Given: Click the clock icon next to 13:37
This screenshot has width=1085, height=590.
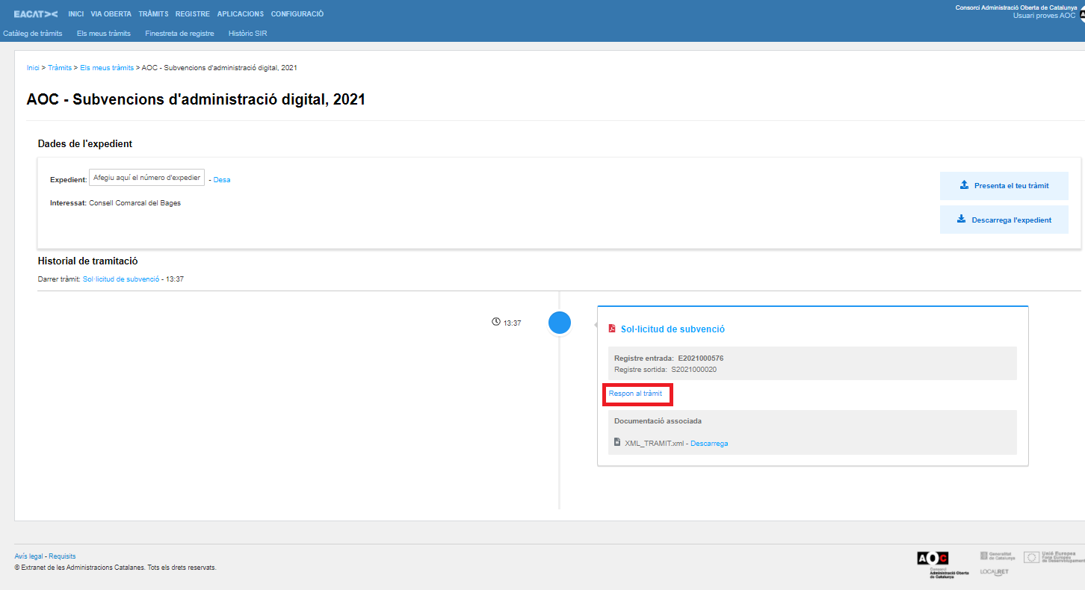Looking at the screenshot, I should click(x=495, y=322).
